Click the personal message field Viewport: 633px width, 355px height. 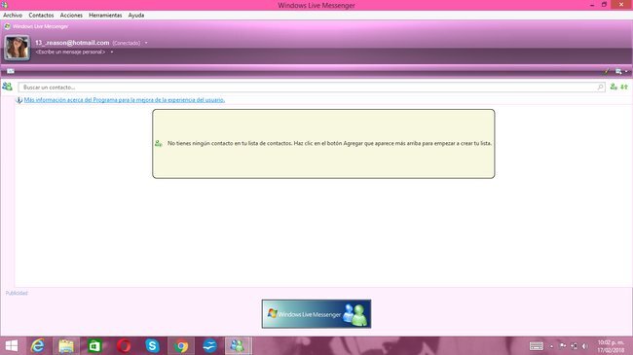[70, 53]
